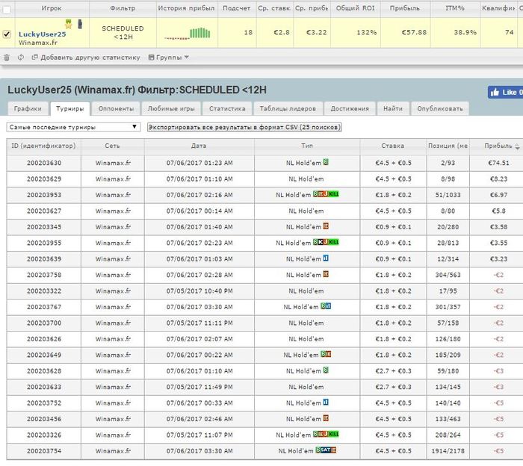The width and height of the screenshot is (523, 466).
Task: Click tournament ID 200203322
Action: click(x=44, y=291)
